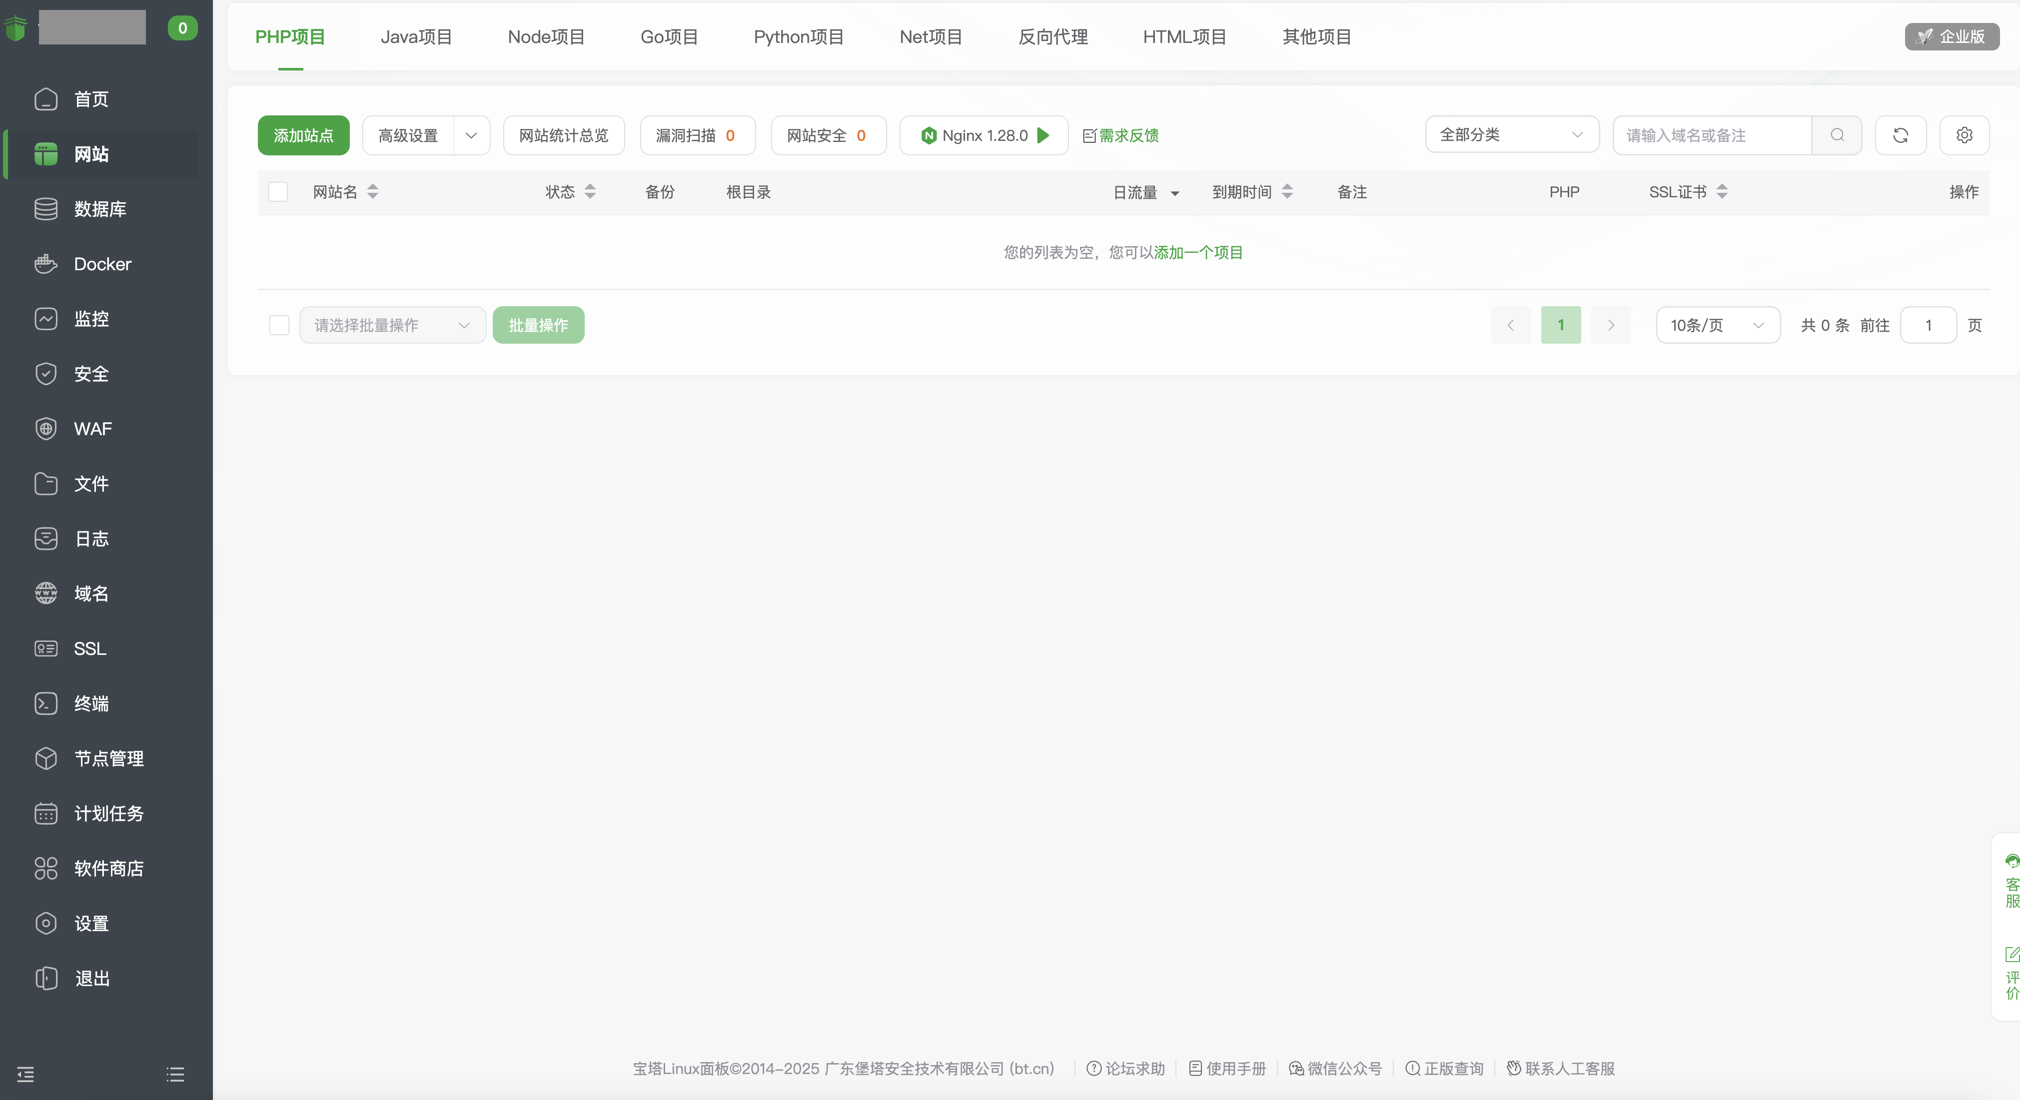Open 软件商店 from the sidebar
The width and height of the screenshot is (2020, 1100).
108,868
